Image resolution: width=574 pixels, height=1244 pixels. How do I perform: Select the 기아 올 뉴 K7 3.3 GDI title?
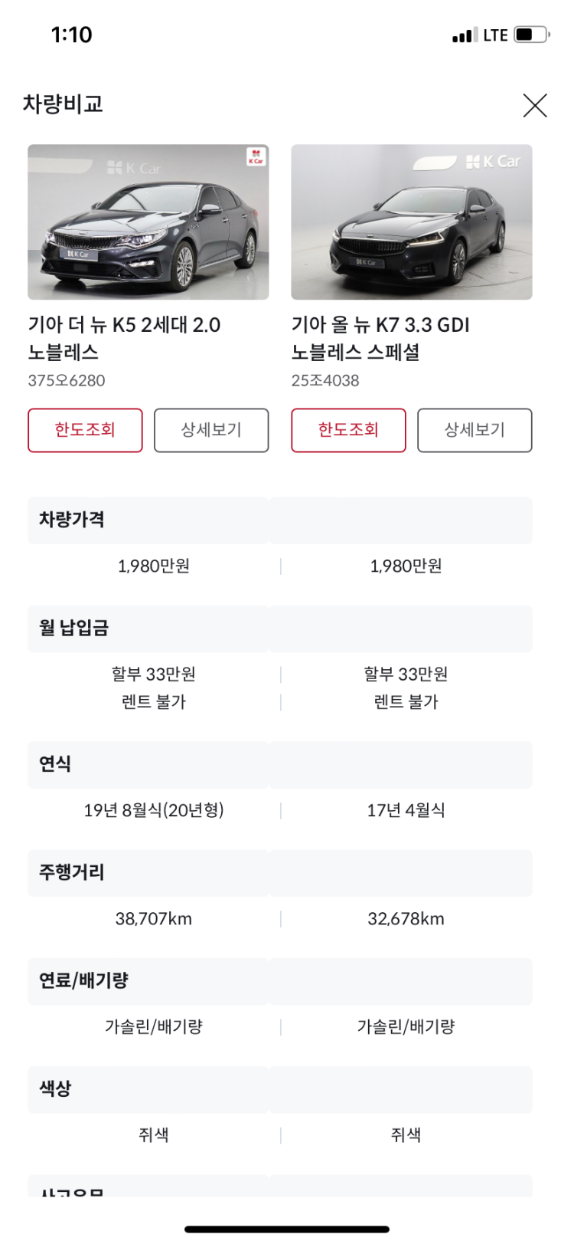380,338
